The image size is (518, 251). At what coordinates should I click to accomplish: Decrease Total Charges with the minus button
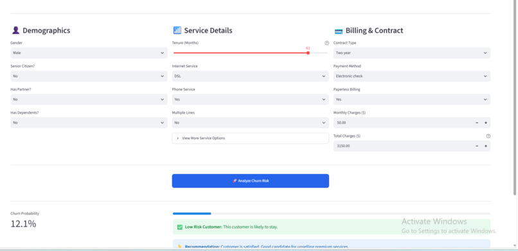[x=477, y=146]
